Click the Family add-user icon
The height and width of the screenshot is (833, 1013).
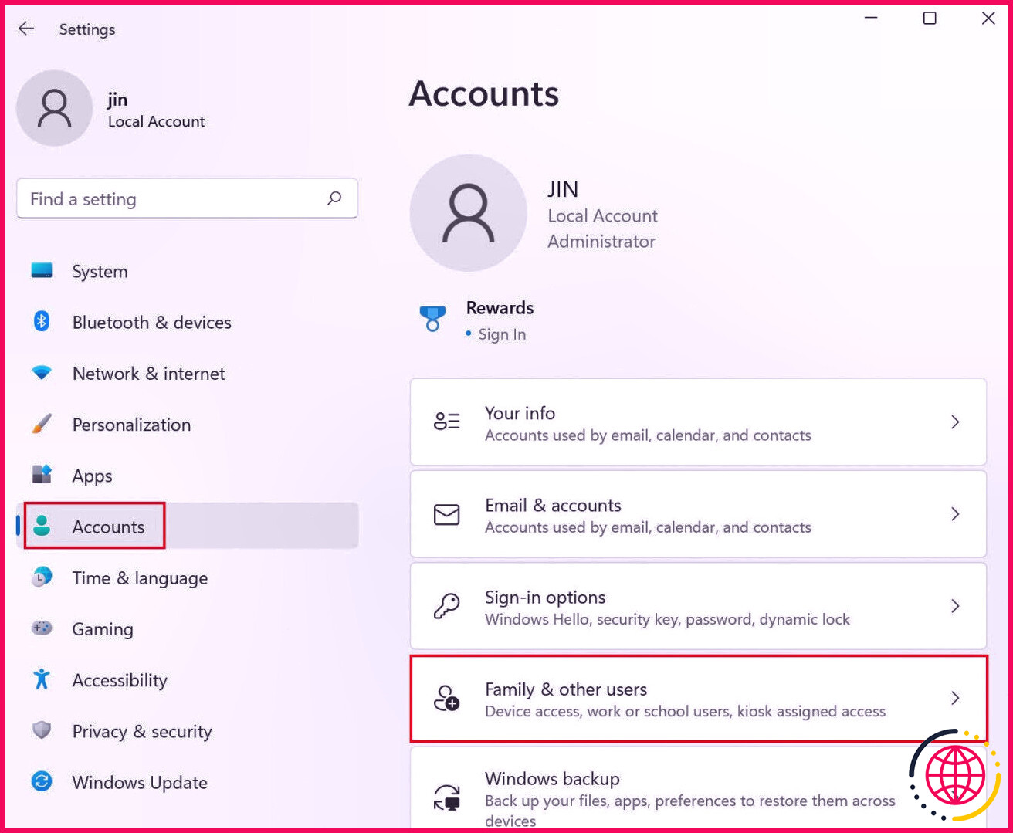447,698
